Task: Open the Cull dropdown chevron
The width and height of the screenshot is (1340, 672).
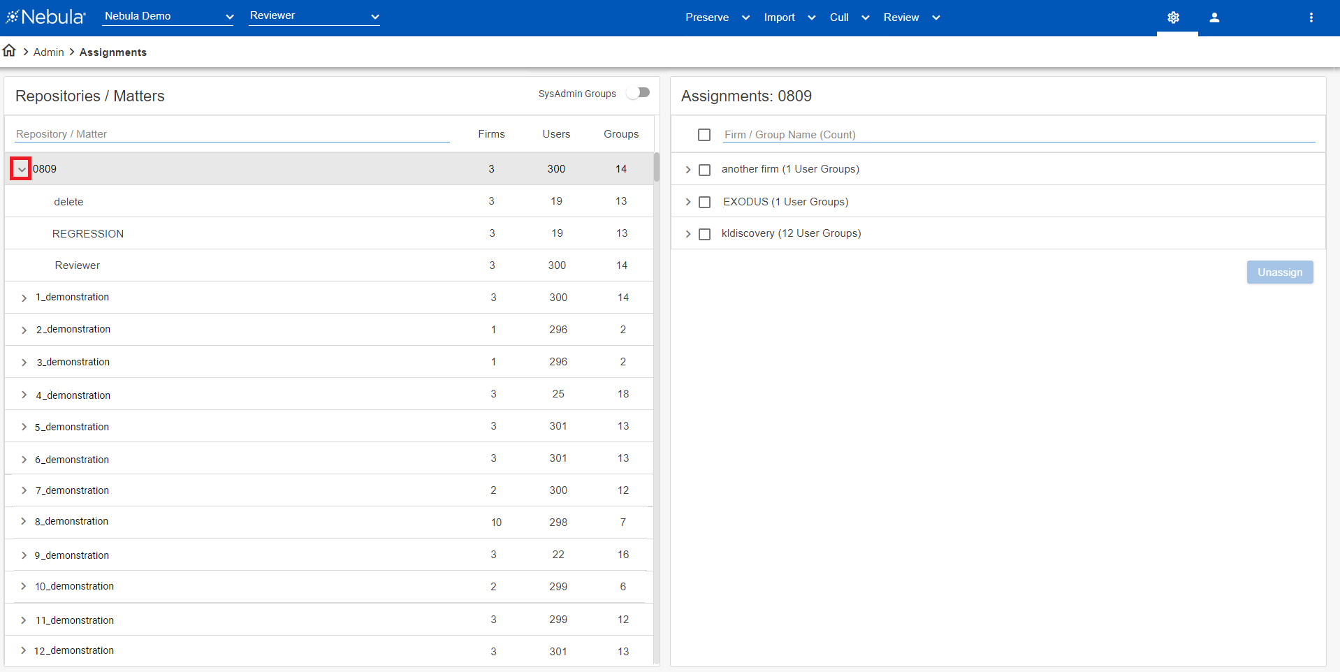Action: tap(865, 17)
